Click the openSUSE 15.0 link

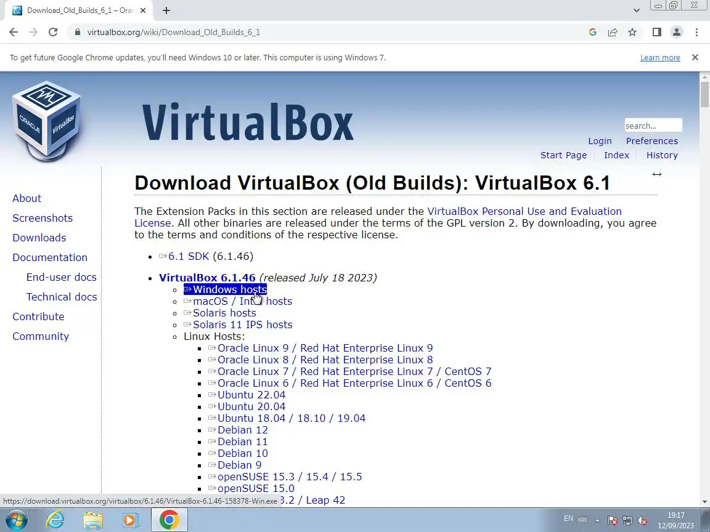coord(251,488)
